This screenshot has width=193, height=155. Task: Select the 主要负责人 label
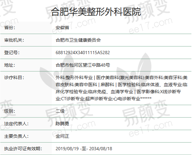[x=16, y=136]
